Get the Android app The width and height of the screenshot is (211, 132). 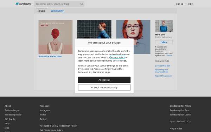(x=180, y=121)
